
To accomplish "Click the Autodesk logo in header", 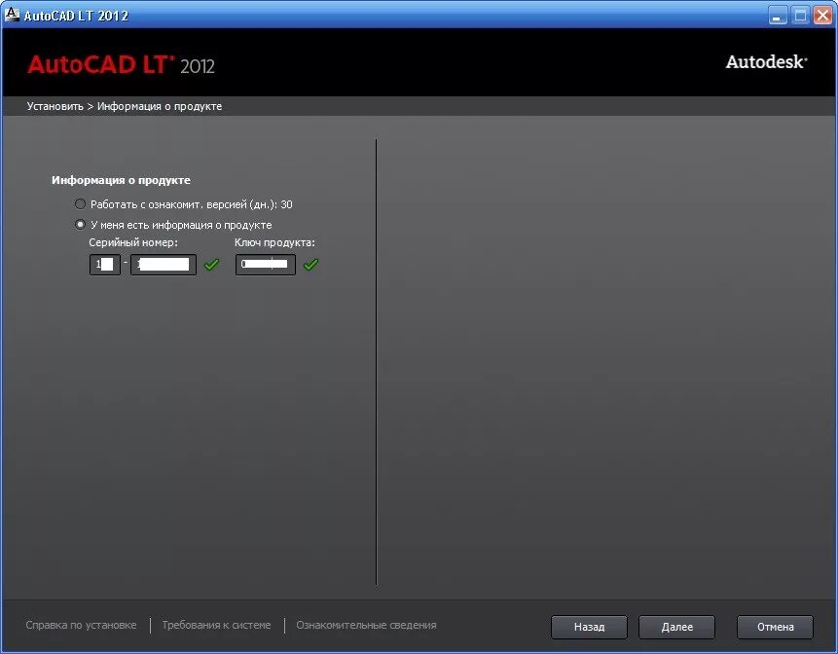I will coord(766,62).
